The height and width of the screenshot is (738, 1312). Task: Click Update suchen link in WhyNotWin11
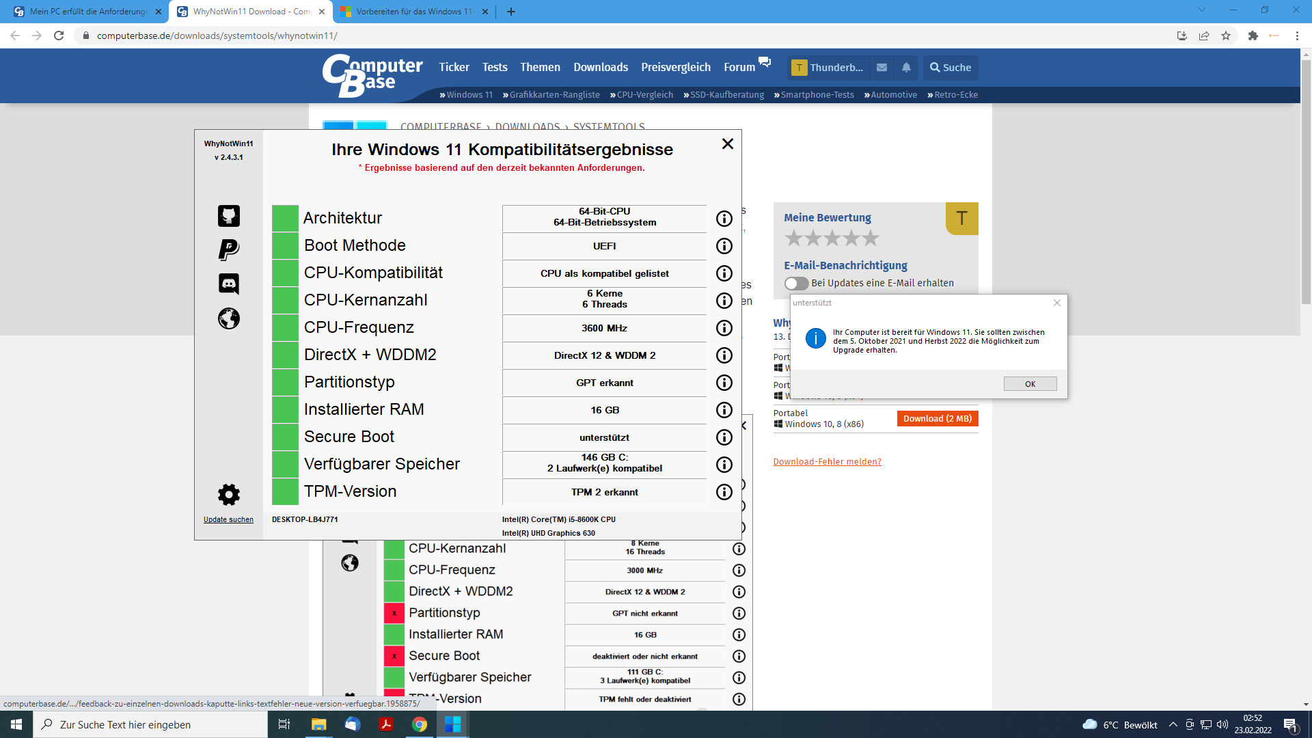tap(228, 520)
